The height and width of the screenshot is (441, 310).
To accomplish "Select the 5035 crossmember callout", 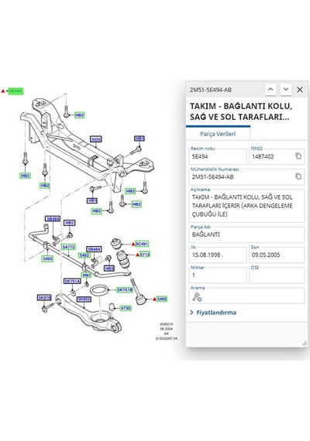I will coord(96,139).
